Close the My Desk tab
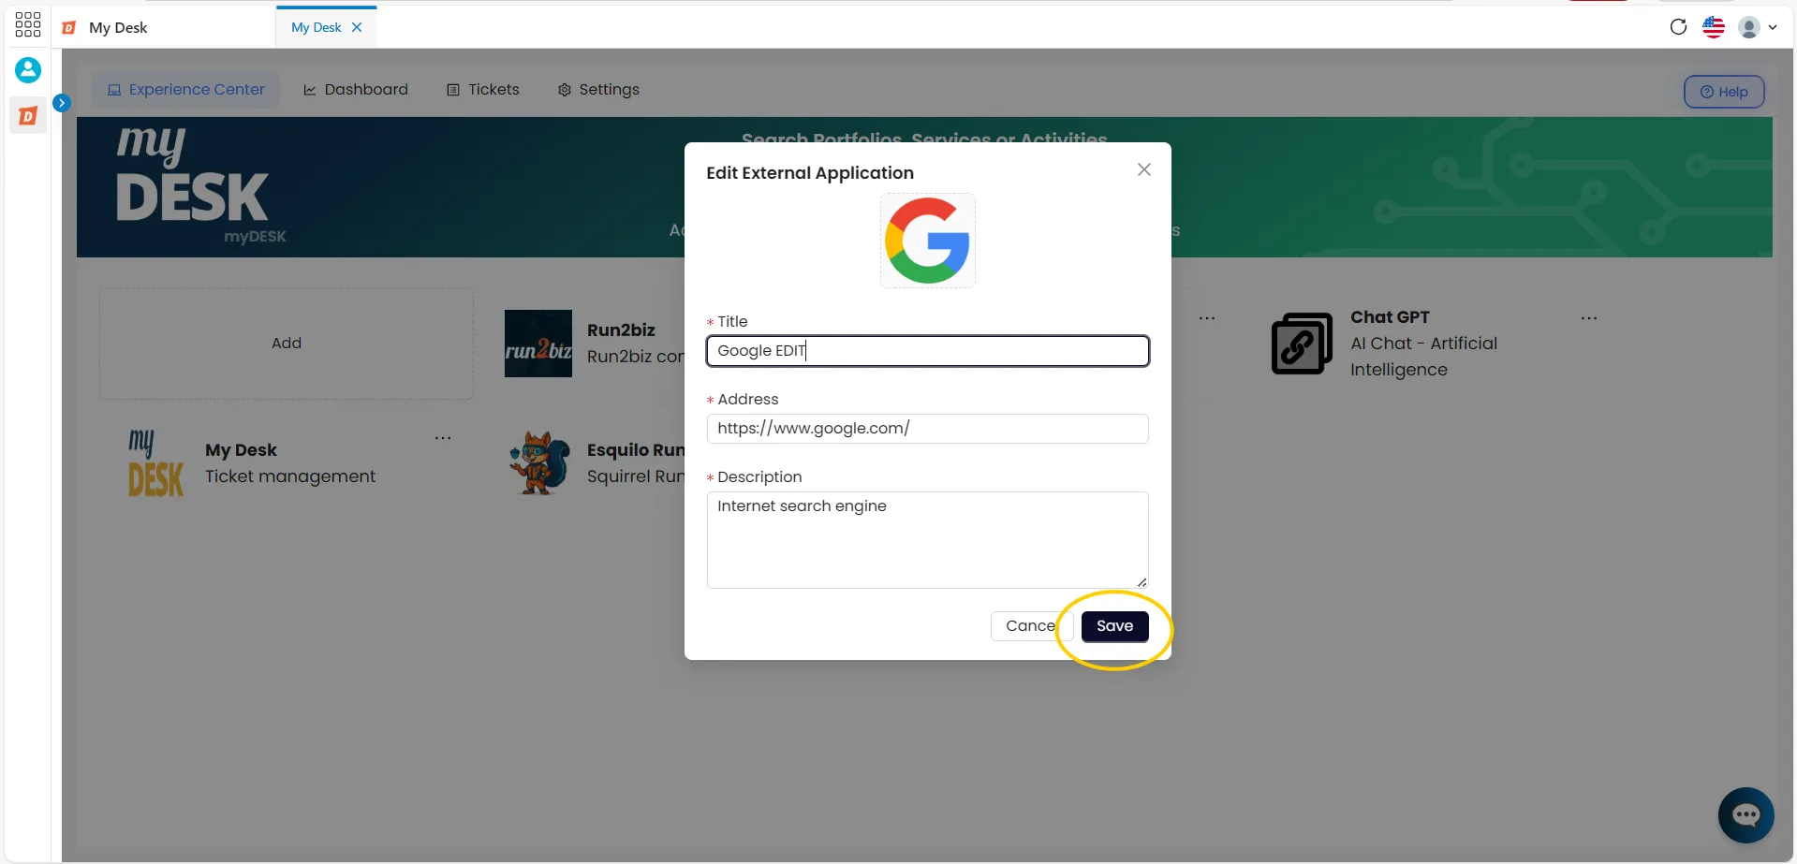This screenshot has height=864, width=1797. pyautogui.click(x=357, y=27)
